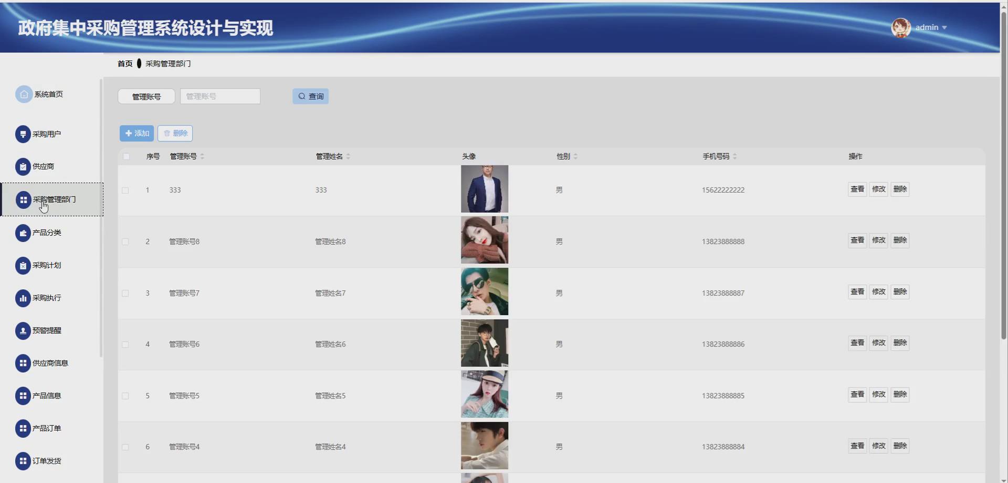
Task: Click phone number 13823888884
Action: click(723, 447)
